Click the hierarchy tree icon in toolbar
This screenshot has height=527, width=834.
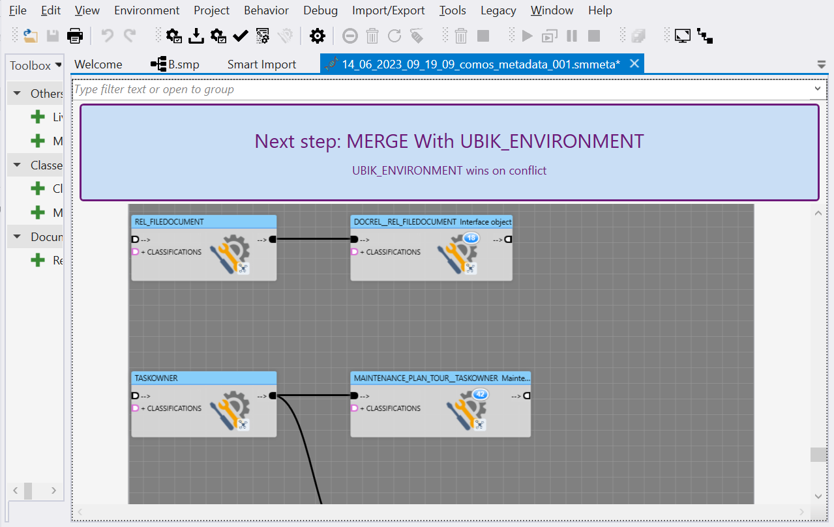705,36
